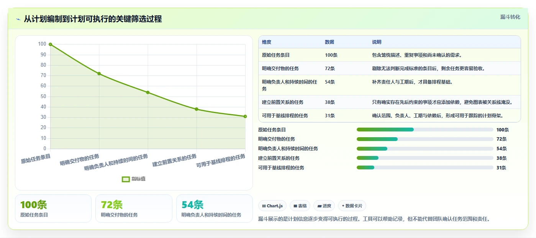The width and height of the screenshot is (536, 238).
Task: Click the lightning icon beside the title
Action: 18,19
